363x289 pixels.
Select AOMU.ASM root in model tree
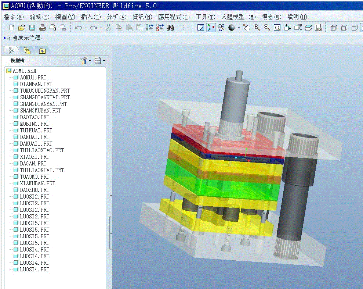21,71
